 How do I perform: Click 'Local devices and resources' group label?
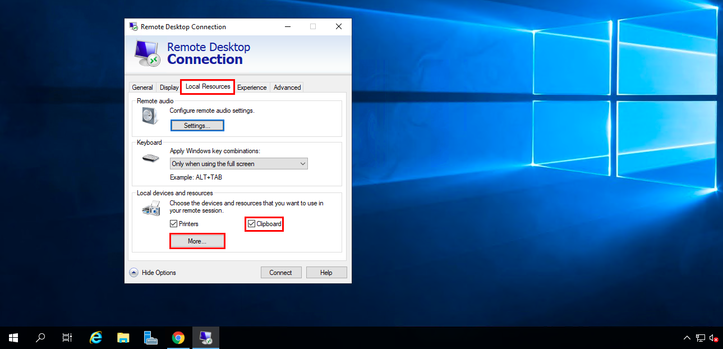point(175,193)
